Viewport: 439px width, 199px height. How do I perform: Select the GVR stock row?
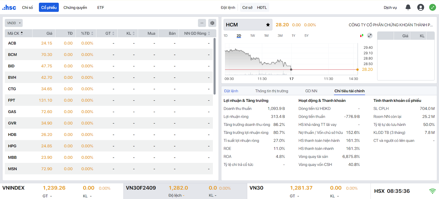[x=109, y=123]
